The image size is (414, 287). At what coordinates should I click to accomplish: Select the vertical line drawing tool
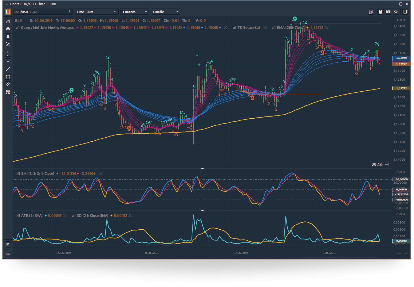pyautogui.click(x=8, y=54)
